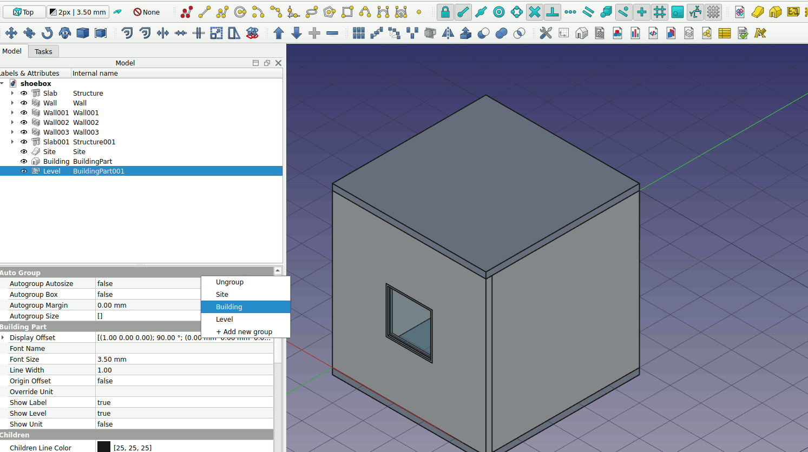Screen dimensions: 808x452
Task: Click the Rotate tool icon
Action: (47, 34)
